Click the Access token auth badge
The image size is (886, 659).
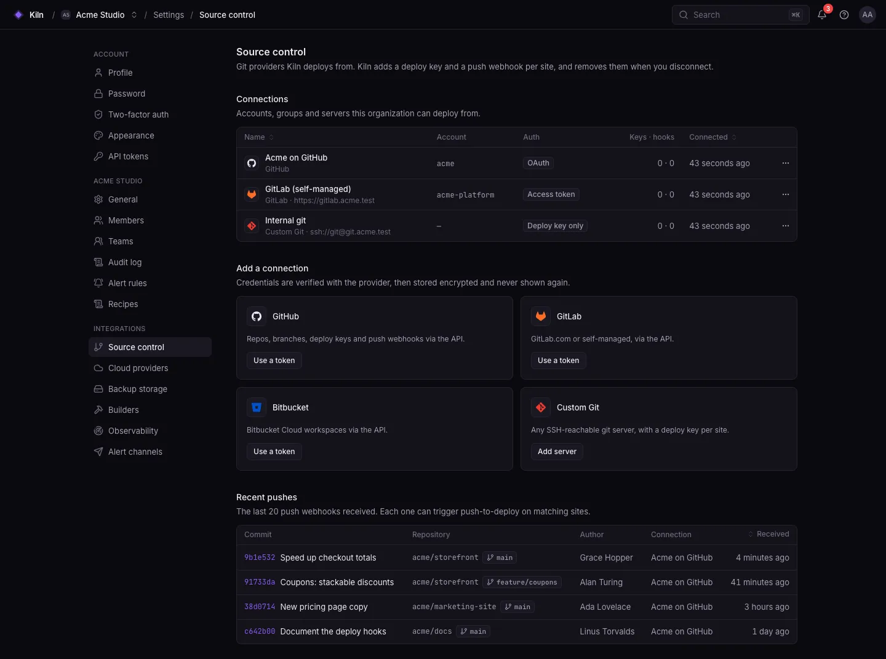click(551, 194)
